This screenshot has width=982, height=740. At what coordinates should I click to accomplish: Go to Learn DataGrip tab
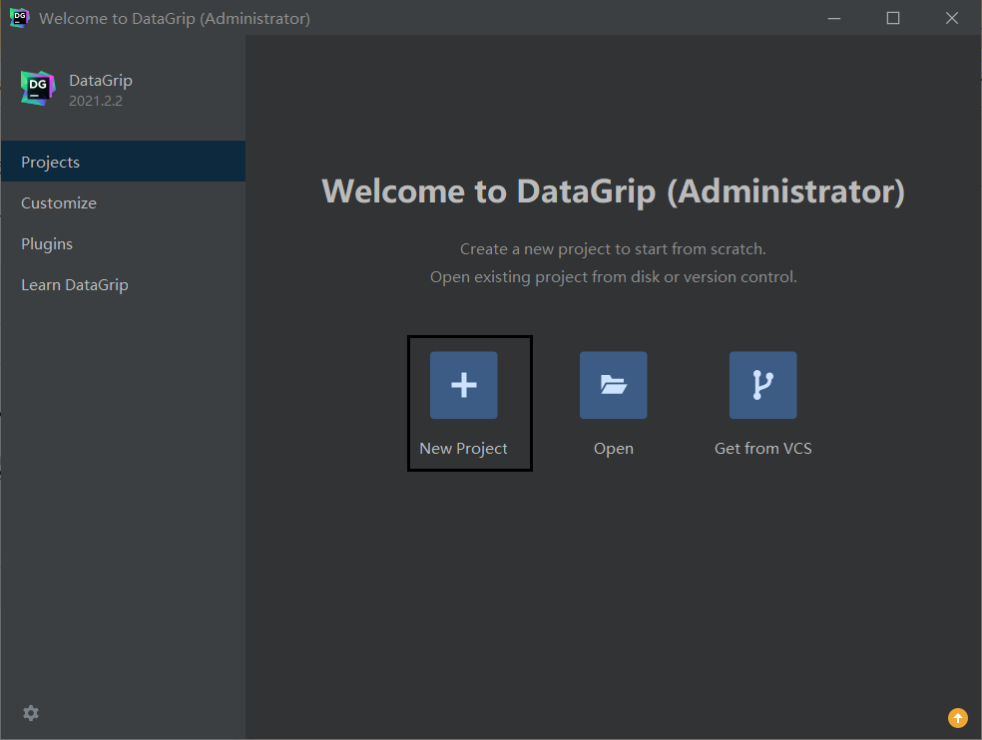(124, 285)
